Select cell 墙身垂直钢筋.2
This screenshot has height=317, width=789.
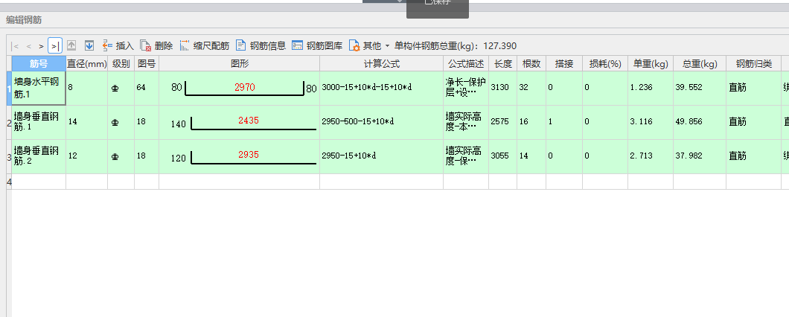click(39, 156)
